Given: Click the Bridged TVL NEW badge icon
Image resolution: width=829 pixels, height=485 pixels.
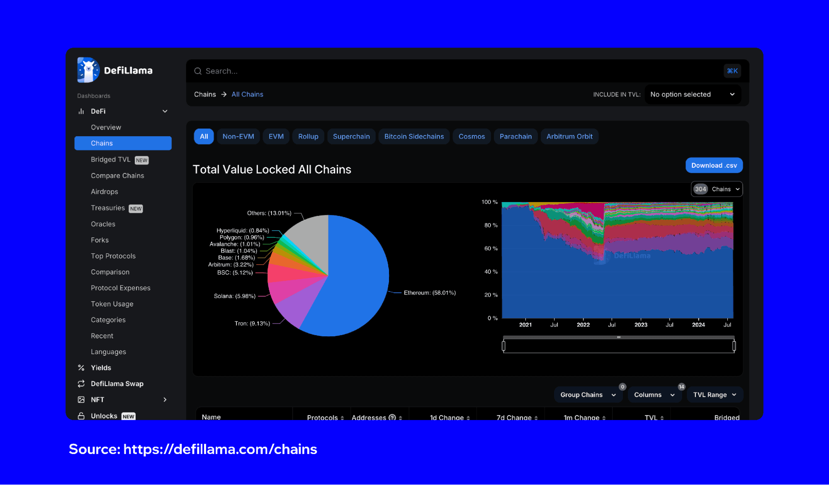Looking at the screenshot, I should click(x=142, y=159).
